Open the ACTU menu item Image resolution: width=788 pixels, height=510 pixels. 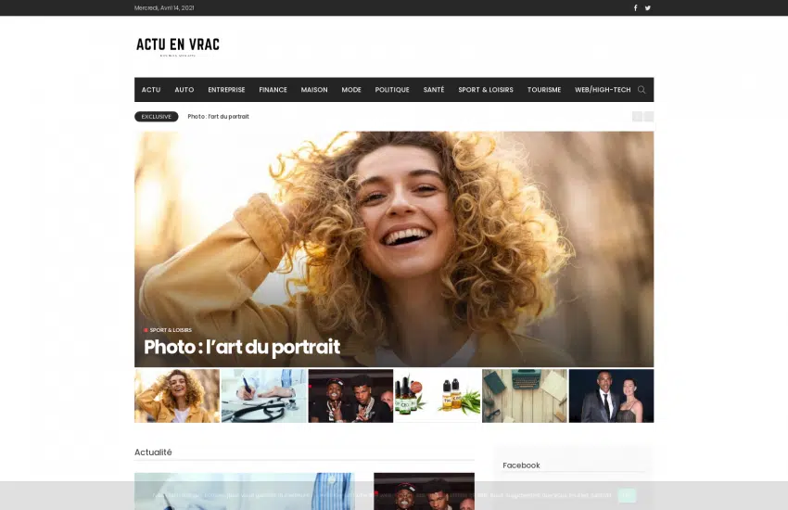(x=151, y=90)
